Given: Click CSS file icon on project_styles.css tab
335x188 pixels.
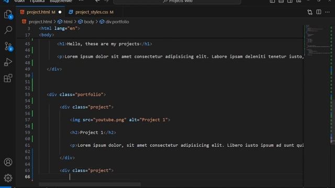Looking at the screenshot, I should tap(71, 12).
